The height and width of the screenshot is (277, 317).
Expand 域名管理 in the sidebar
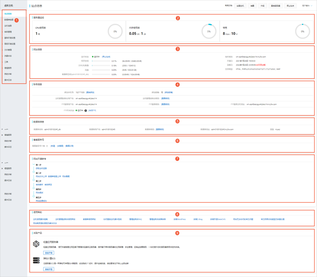(x=8, y=31)
